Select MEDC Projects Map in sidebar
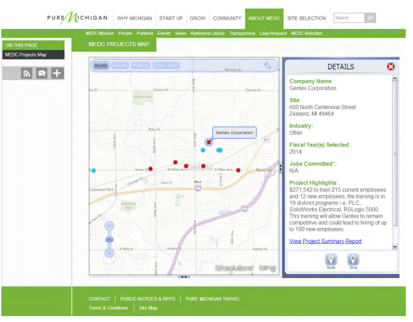Image resolution: width=413 pixels, height=322 pixels. (34, 55)
